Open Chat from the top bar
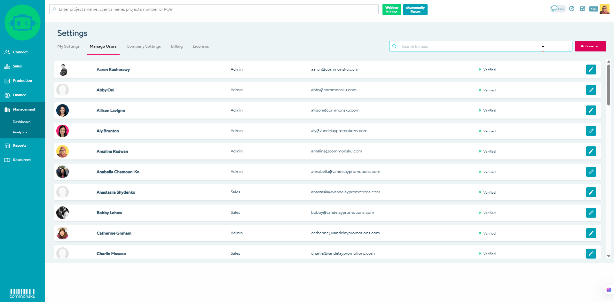 pos(558,9)
